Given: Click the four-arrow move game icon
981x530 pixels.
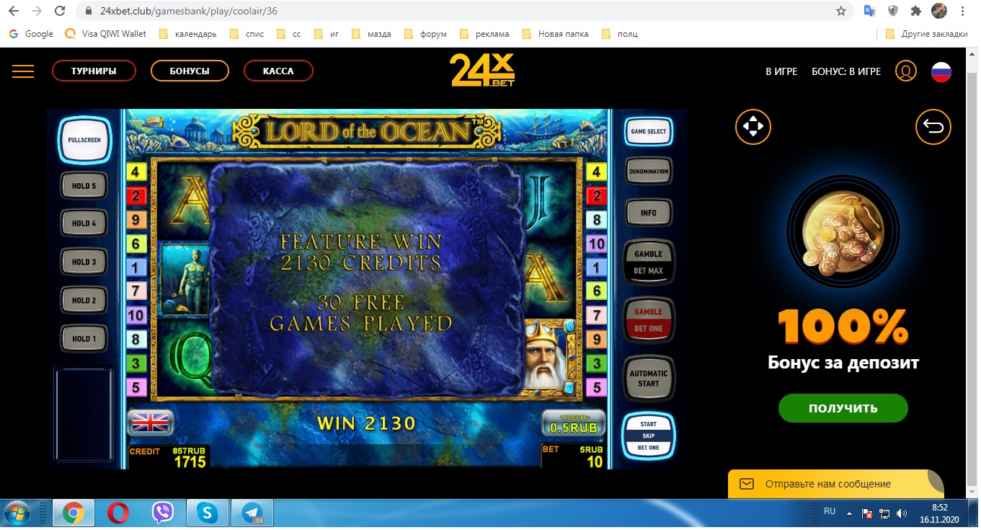Looking at the screenshot, I should click(x=753, y=128).
